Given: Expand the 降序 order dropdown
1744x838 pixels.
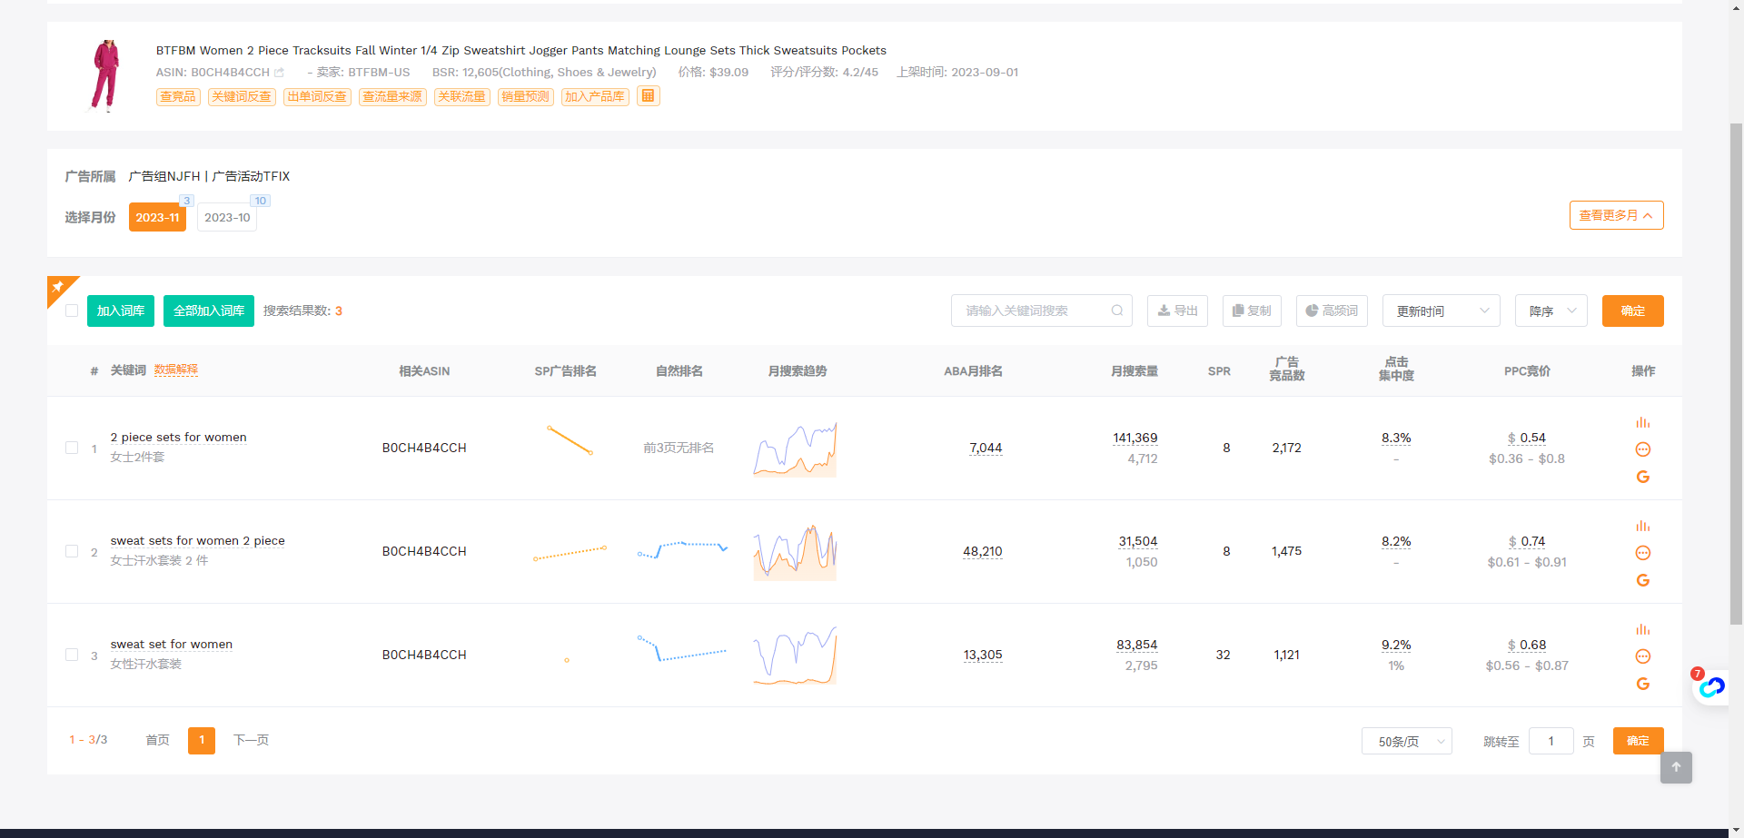Looking at the screenshot, I should pyautogui.click(x=1551, y=311).
